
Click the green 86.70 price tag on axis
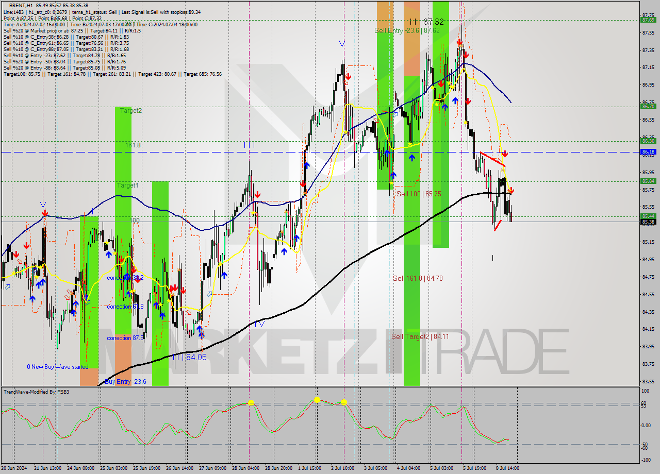(648, 107)
